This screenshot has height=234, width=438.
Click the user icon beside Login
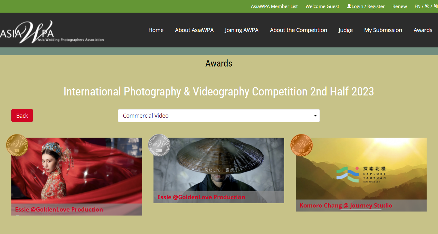coord(349,6)
